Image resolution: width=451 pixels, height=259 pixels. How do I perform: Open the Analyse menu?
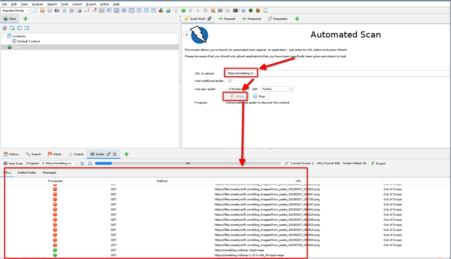click(38, 4)
